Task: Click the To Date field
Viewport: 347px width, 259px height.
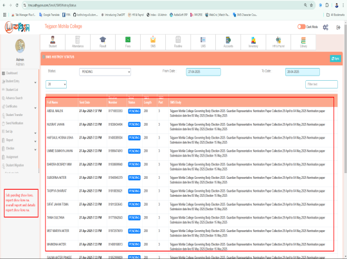Action: (302, 72)
